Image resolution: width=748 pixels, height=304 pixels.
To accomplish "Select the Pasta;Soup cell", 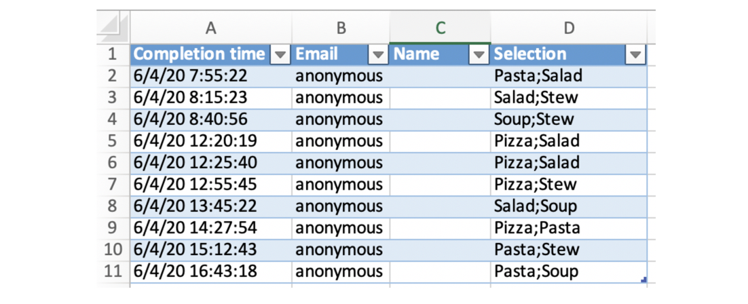I will pyautogui.click(x=569, y=271).
